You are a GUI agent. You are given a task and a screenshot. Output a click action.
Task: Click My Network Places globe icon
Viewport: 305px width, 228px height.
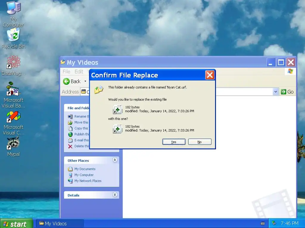70,181
